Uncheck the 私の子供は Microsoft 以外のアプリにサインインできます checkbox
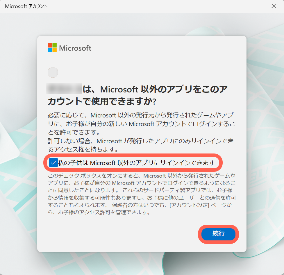Viewport: 284px width, 275px height. coord(53,162)
